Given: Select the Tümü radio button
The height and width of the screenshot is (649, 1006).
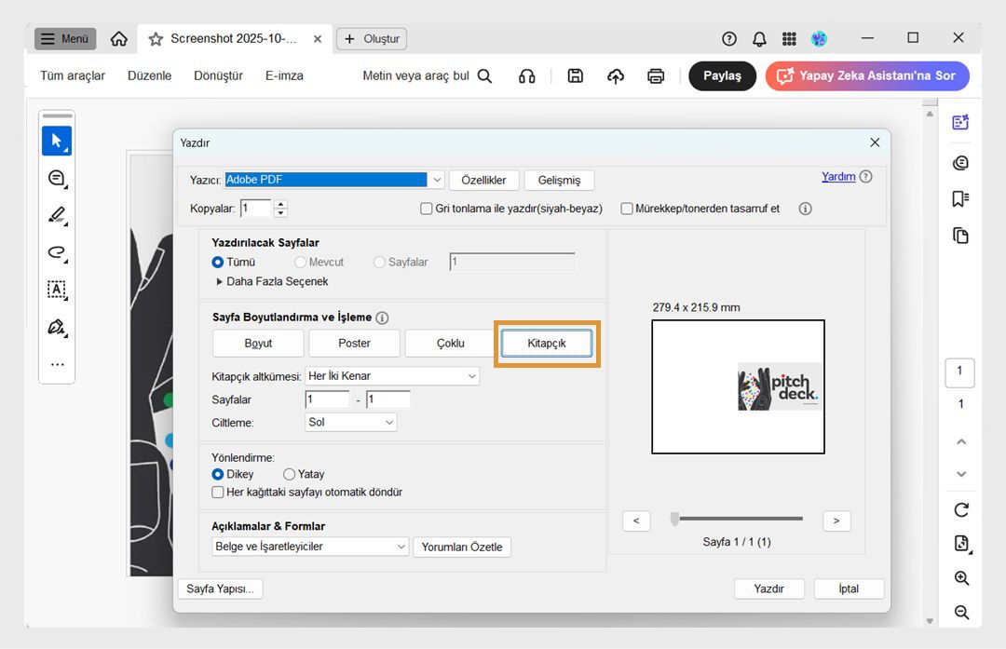Looking at the screenshot, I should 217,263.
